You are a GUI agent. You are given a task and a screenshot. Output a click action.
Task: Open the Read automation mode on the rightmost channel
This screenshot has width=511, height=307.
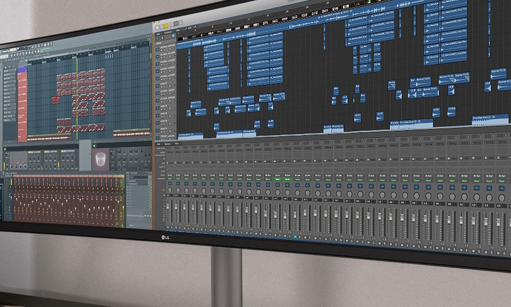(502, 181)
